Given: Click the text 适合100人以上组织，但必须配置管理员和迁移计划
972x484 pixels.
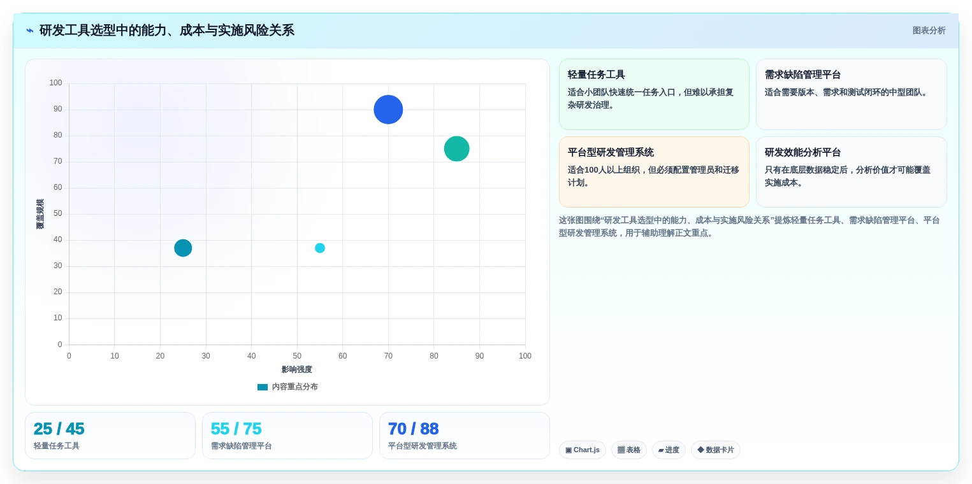Looking at the screenshot, I should point(653,176).
